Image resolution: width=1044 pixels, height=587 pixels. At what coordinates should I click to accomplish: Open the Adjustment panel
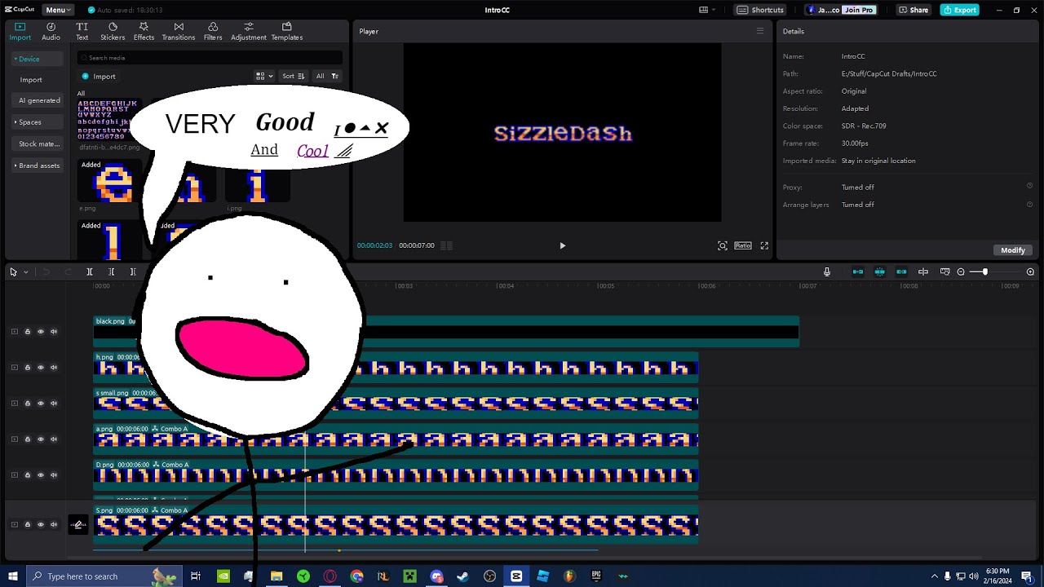tap(249, 32)
